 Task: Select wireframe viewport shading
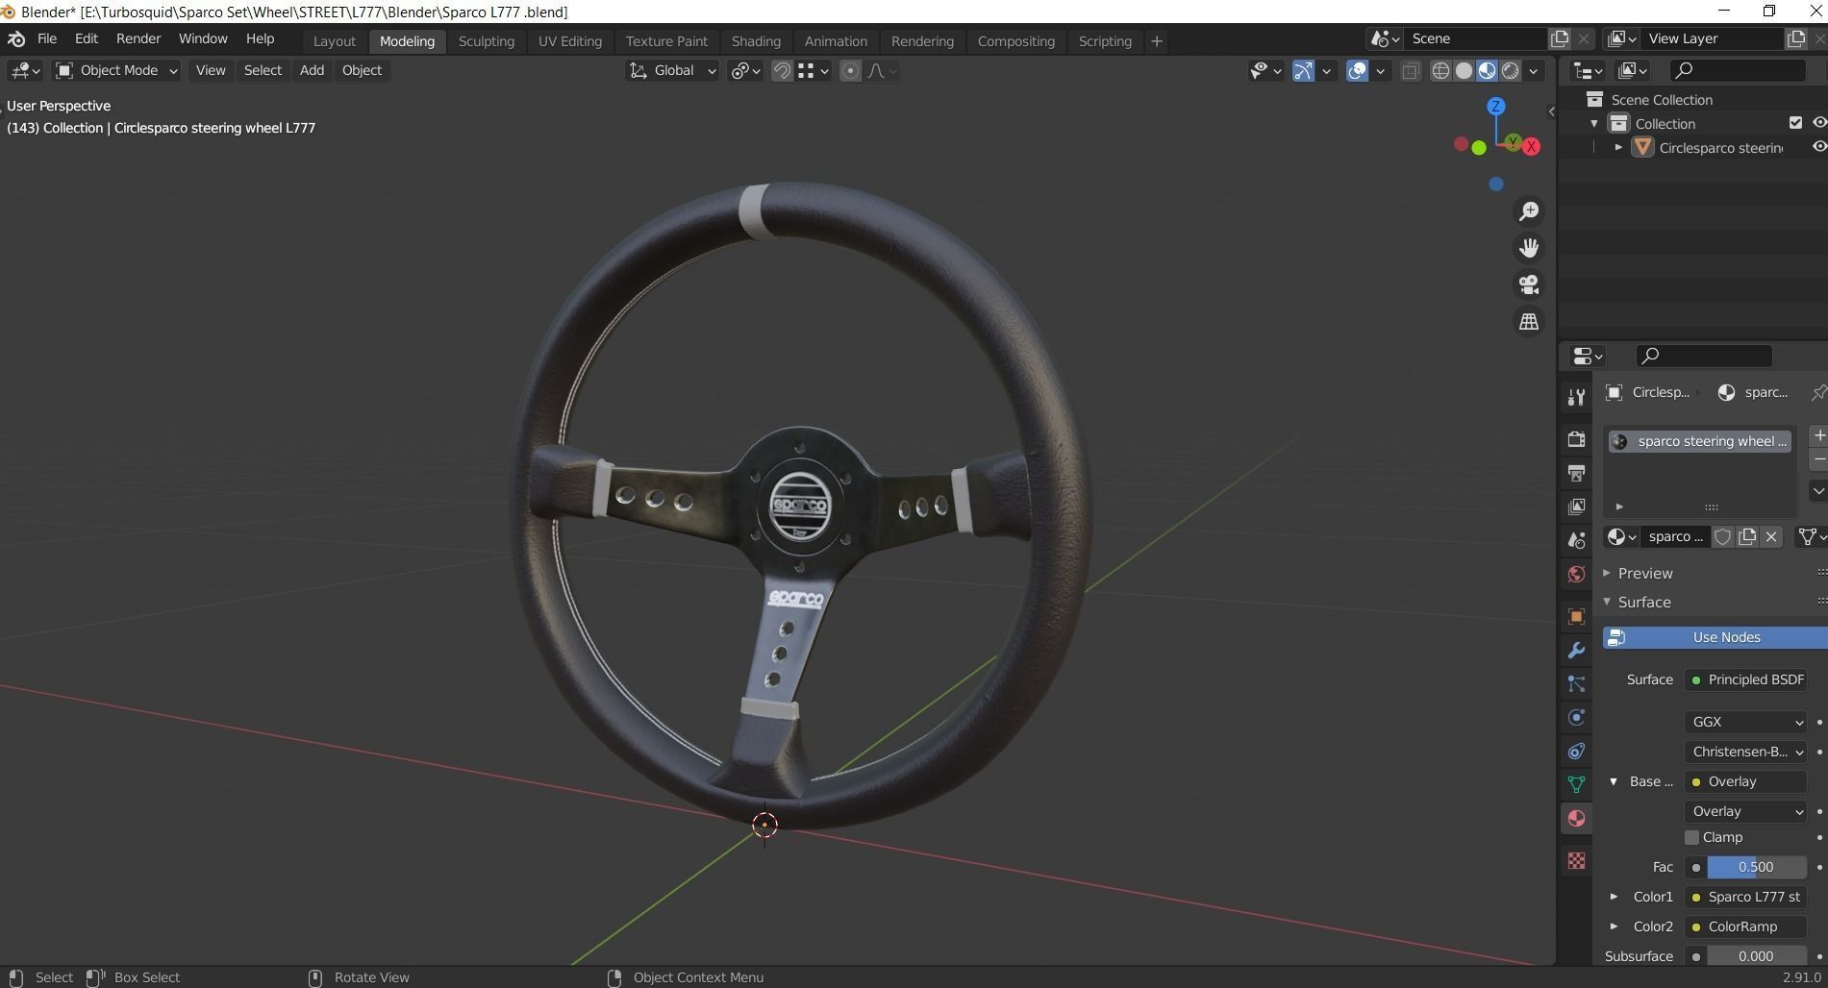(x=1440, y=70)
